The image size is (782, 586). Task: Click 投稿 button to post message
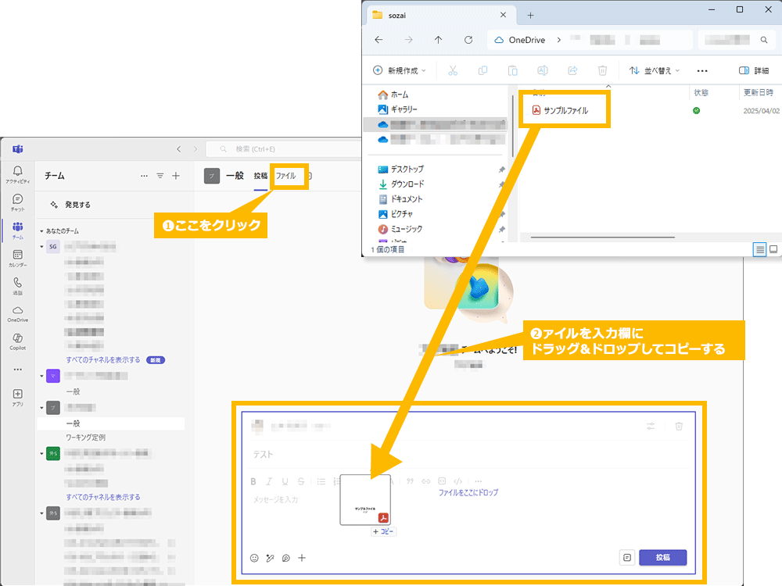click(663, 558)
